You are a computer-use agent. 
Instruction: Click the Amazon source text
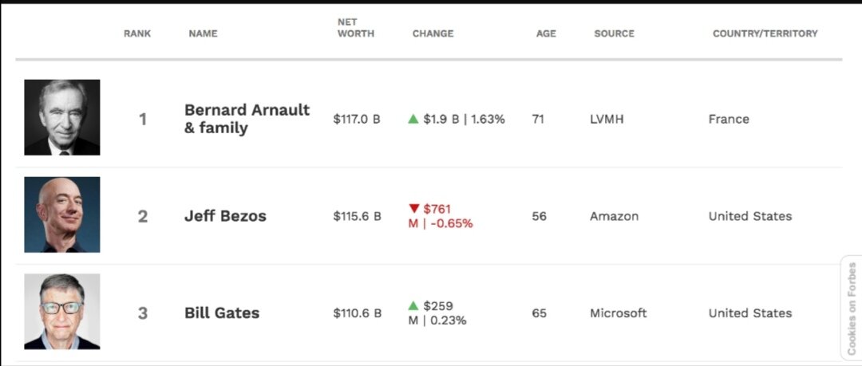[x=614, y=216]
